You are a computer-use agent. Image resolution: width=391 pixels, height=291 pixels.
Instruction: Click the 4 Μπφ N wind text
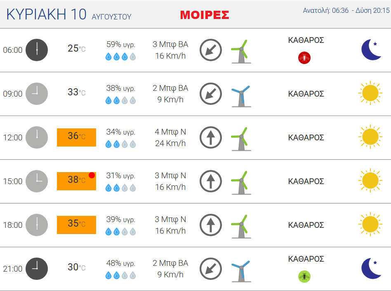coord(170,132)
